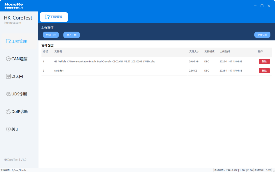Open the 关于 sidebar menu item
This screenshot has width=275, height=172.
(19, 129)
